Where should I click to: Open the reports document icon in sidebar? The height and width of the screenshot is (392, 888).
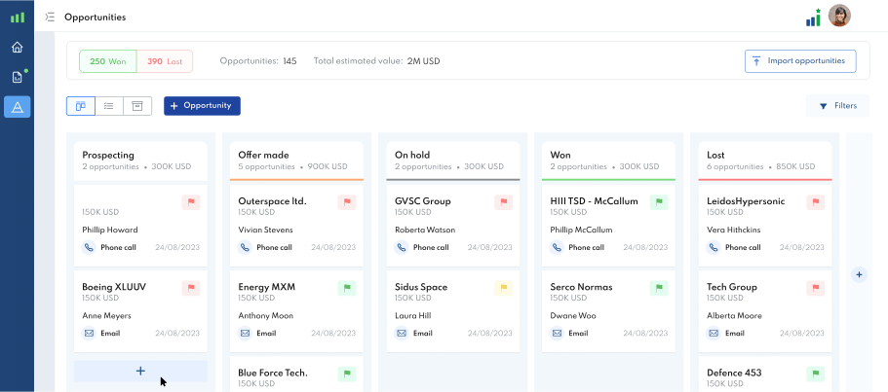click(x=17, y=77)
